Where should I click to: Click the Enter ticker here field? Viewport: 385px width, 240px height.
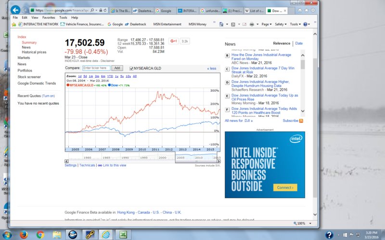tap(96, 68)
